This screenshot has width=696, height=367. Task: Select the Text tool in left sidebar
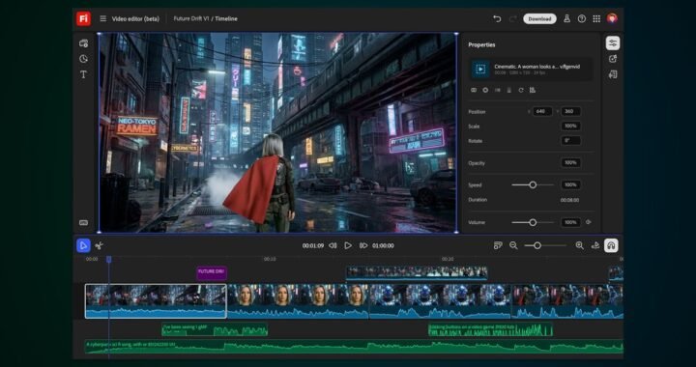click(83, 74)
